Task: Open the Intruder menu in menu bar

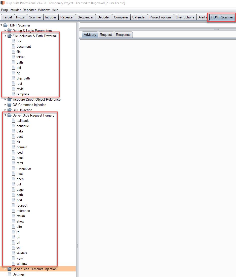Action: point(15,10)
